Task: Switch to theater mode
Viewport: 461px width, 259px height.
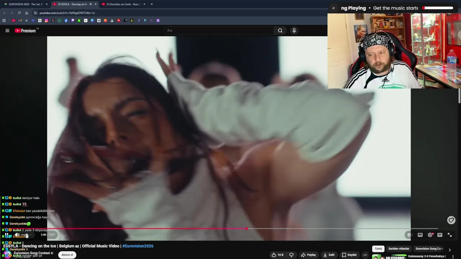Action: pyautogui.click(x=440, y=235)
